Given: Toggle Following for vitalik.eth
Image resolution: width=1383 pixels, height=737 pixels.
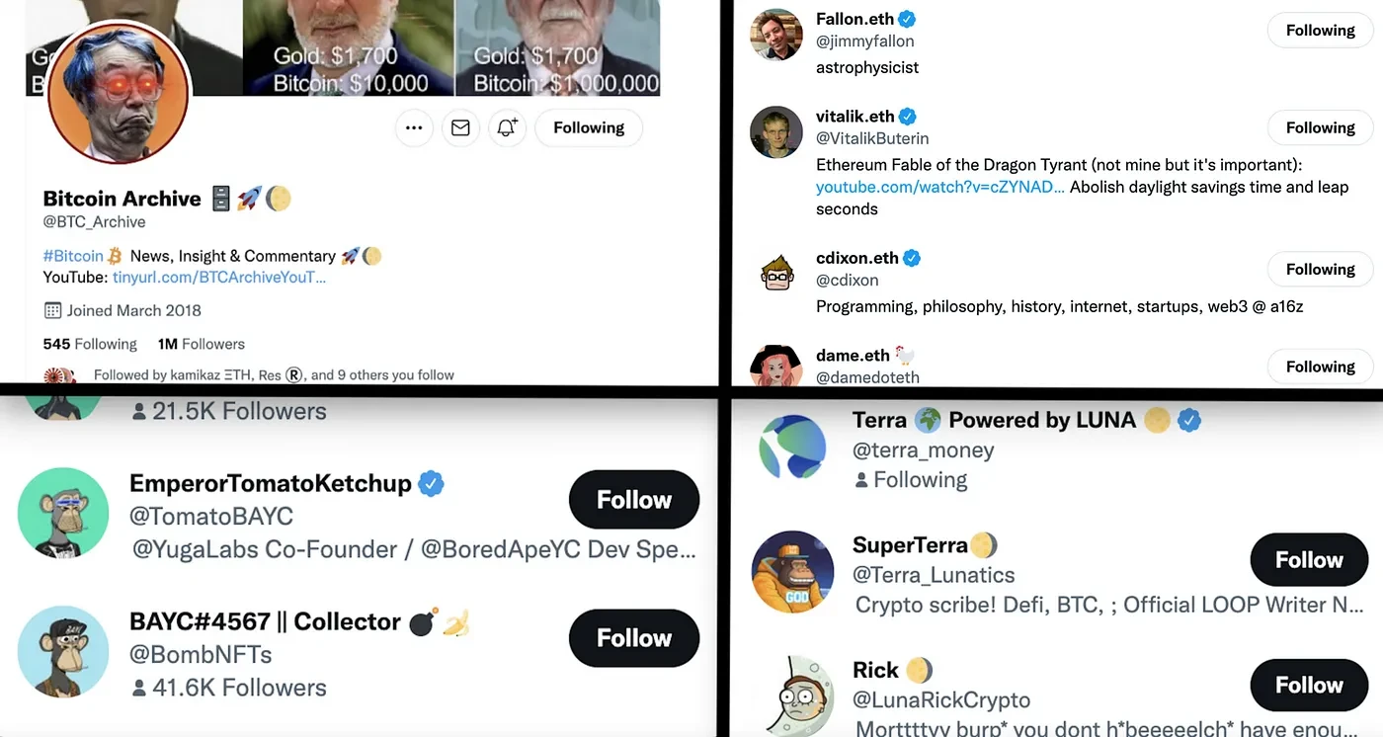Looking at the screenshot, I should coord(1320,127).
